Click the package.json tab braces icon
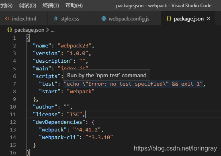221x156 pixels. coord(169,18)
